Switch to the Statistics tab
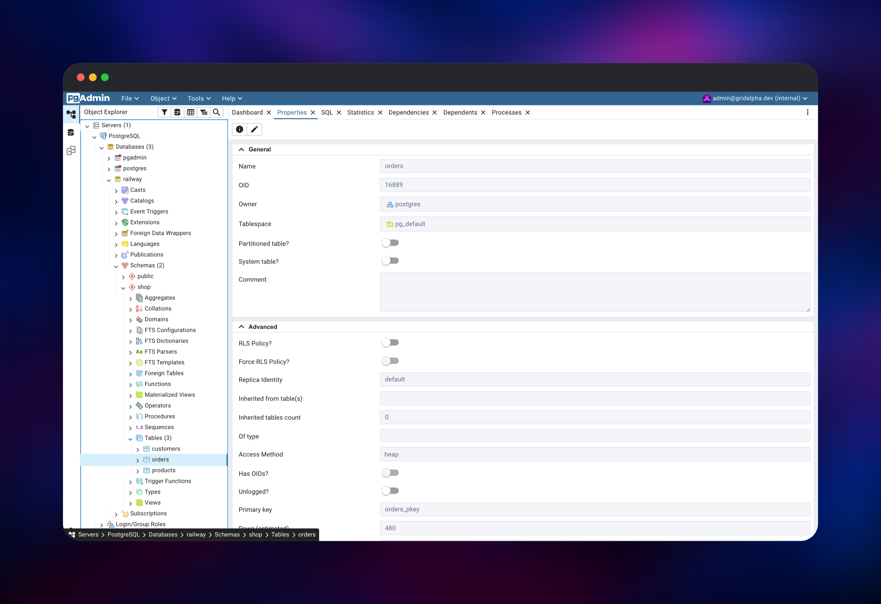This screenshot has height=604, width=881. [x=360, y=113]
